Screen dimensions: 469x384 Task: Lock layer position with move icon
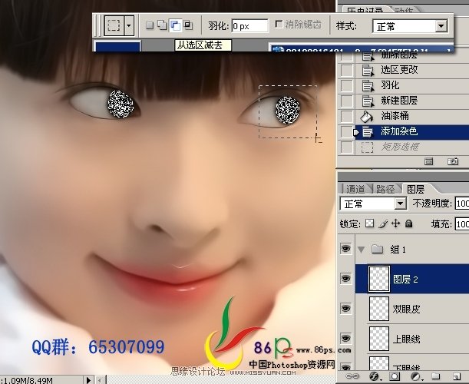point(396,223)
